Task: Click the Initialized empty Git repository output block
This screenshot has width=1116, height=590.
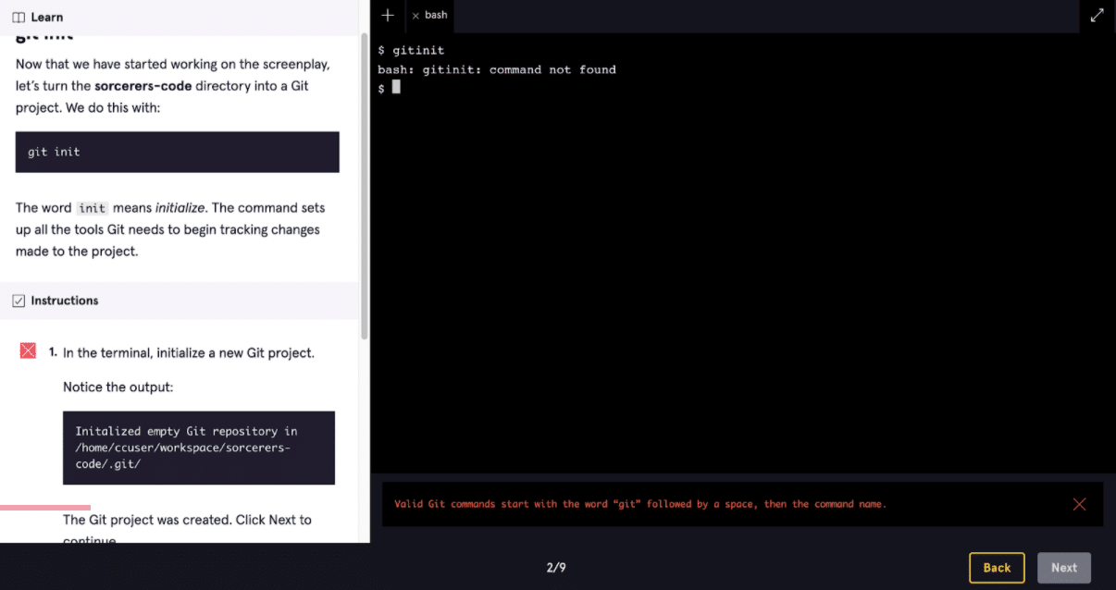Action: click(199, 448)
